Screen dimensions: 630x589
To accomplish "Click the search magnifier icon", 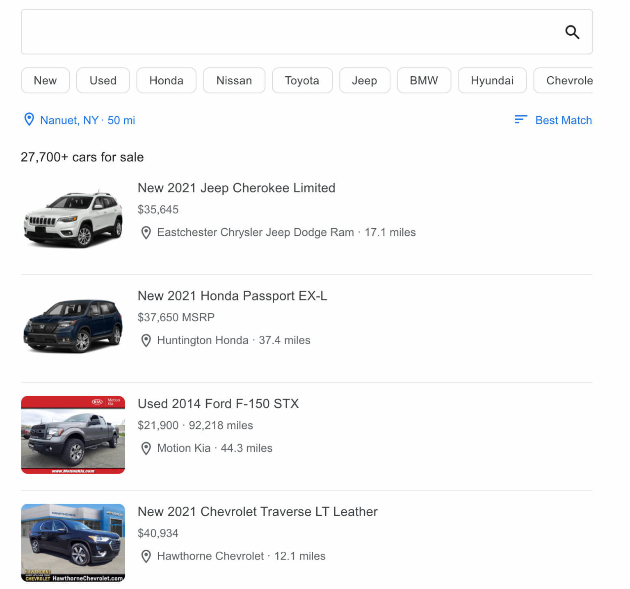I will tap(573, 32).
